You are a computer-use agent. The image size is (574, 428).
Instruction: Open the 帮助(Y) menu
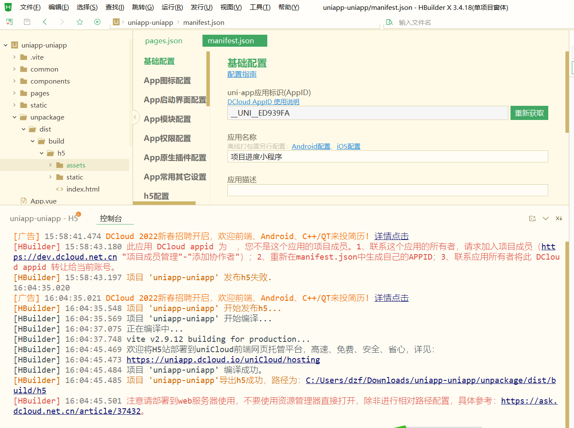tap(289, 7)
